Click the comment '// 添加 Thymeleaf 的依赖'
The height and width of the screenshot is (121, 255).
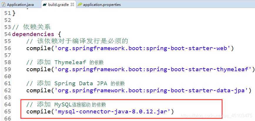coord(65,62)
